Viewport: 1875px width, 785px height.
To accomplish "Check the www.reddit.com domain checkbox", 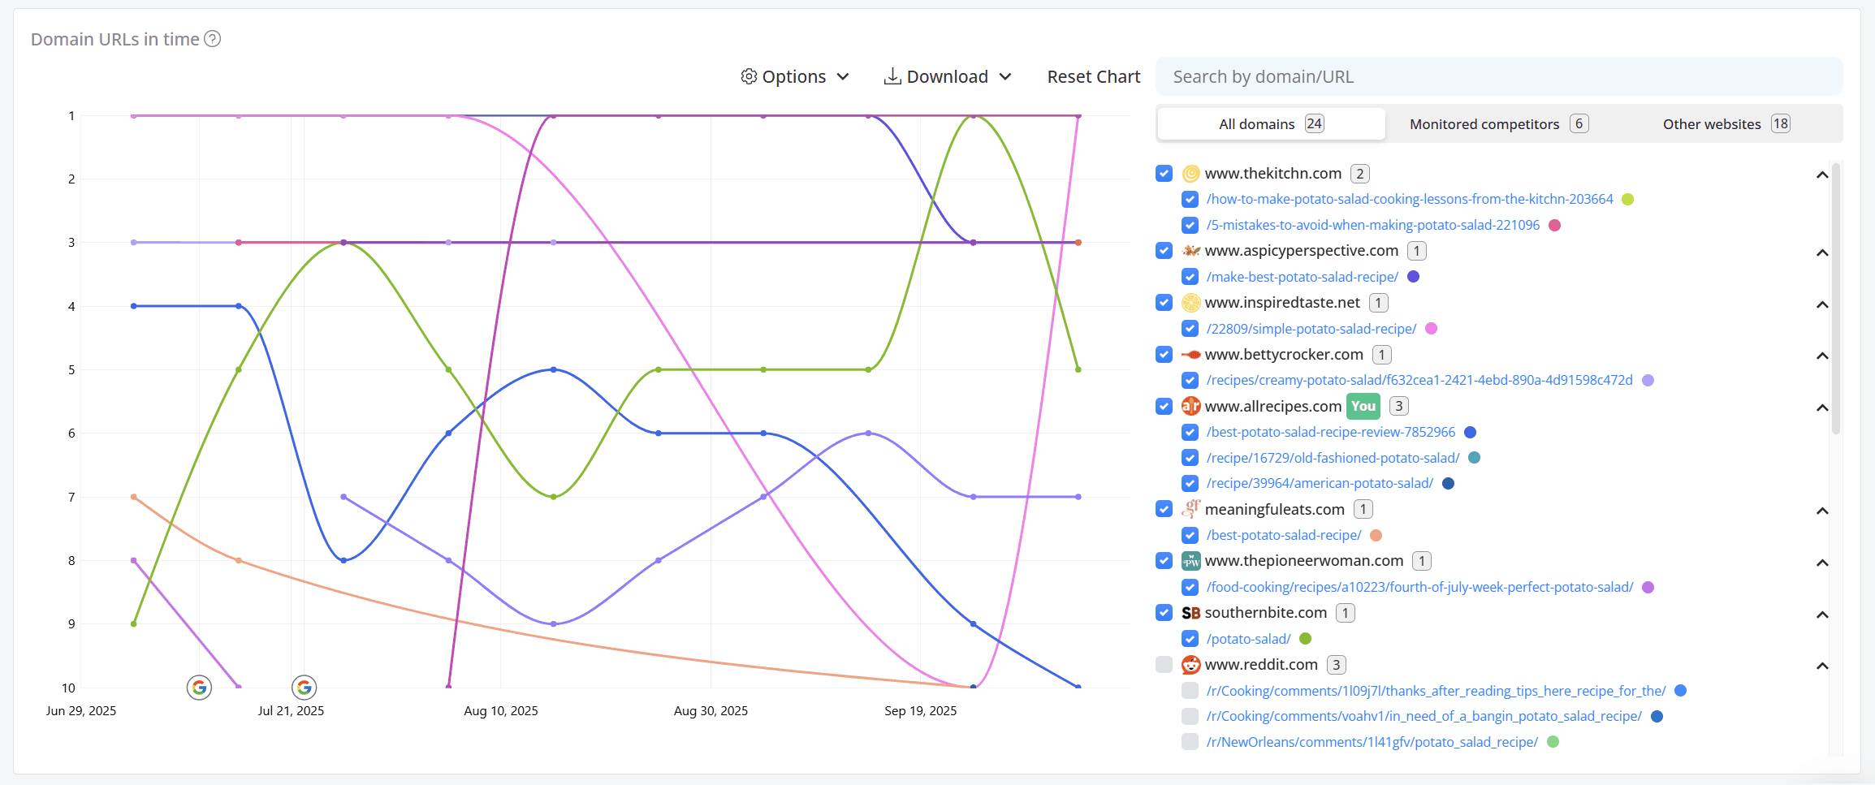I will click(x=1164, y=665).
